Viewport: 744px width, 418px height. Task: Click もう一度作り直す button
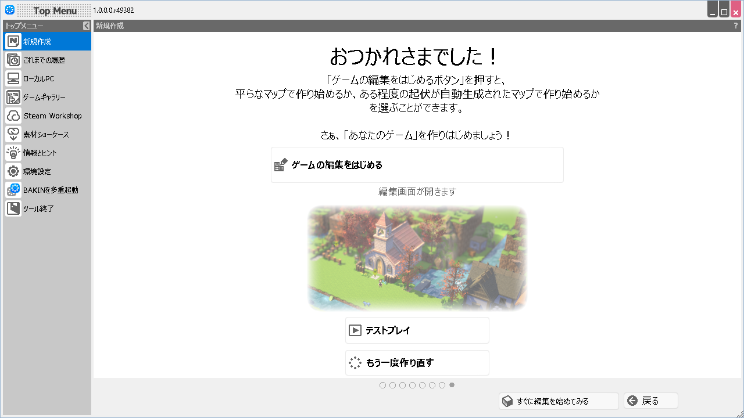[417, 363]
